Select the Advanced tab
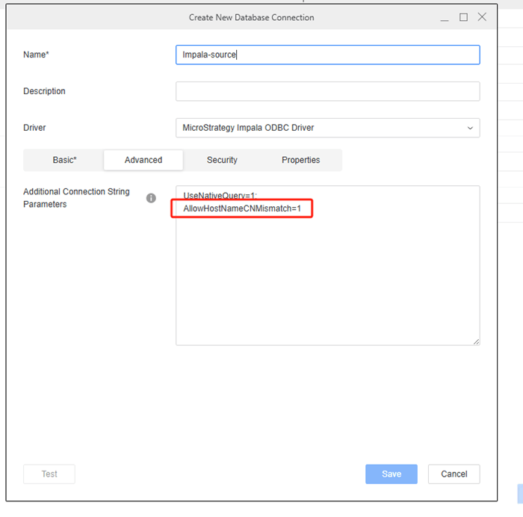Screen dimensions: 523x517 (x=143, y=160)
